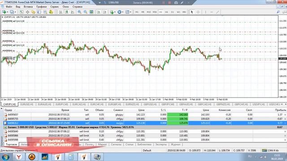Open the Журнал terminal tab
The image size is (287, 161).
(175, 144)
